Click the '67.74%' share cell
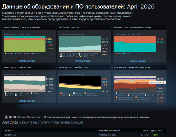Viewport: 176px width, 137px height. pos(145,135)
